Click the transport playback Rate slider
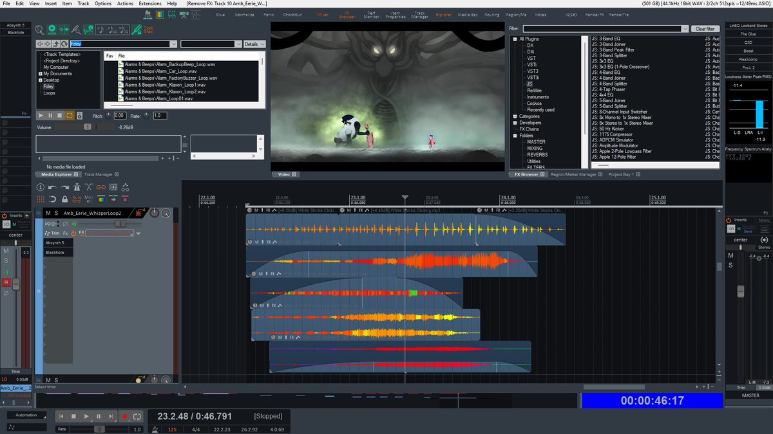 [99, 429]
